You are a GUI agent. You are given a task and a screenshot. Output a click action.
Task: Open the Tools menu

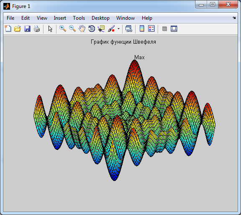79,18
